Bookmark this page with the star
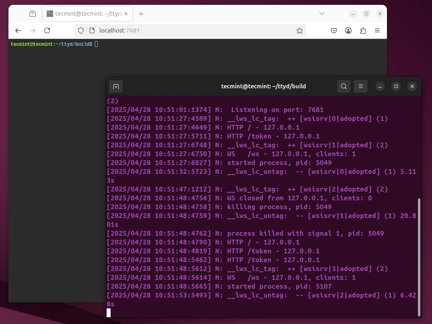This screenshot has height=324, width=432. 299,31
